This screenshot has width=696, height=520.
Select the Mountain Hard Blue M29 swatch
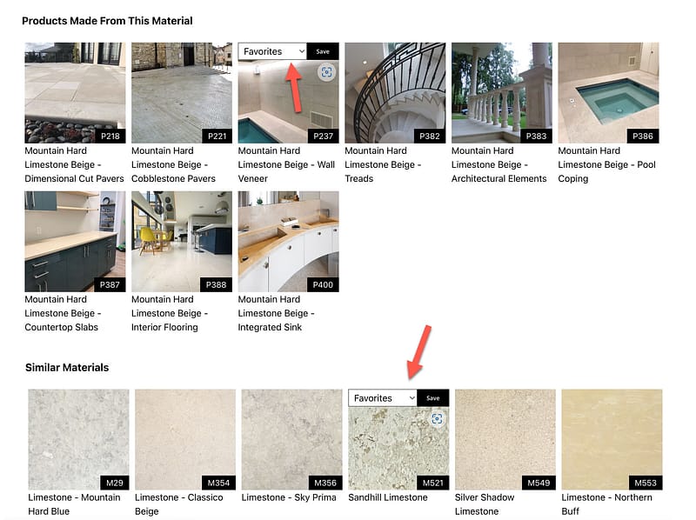point(78,439)
